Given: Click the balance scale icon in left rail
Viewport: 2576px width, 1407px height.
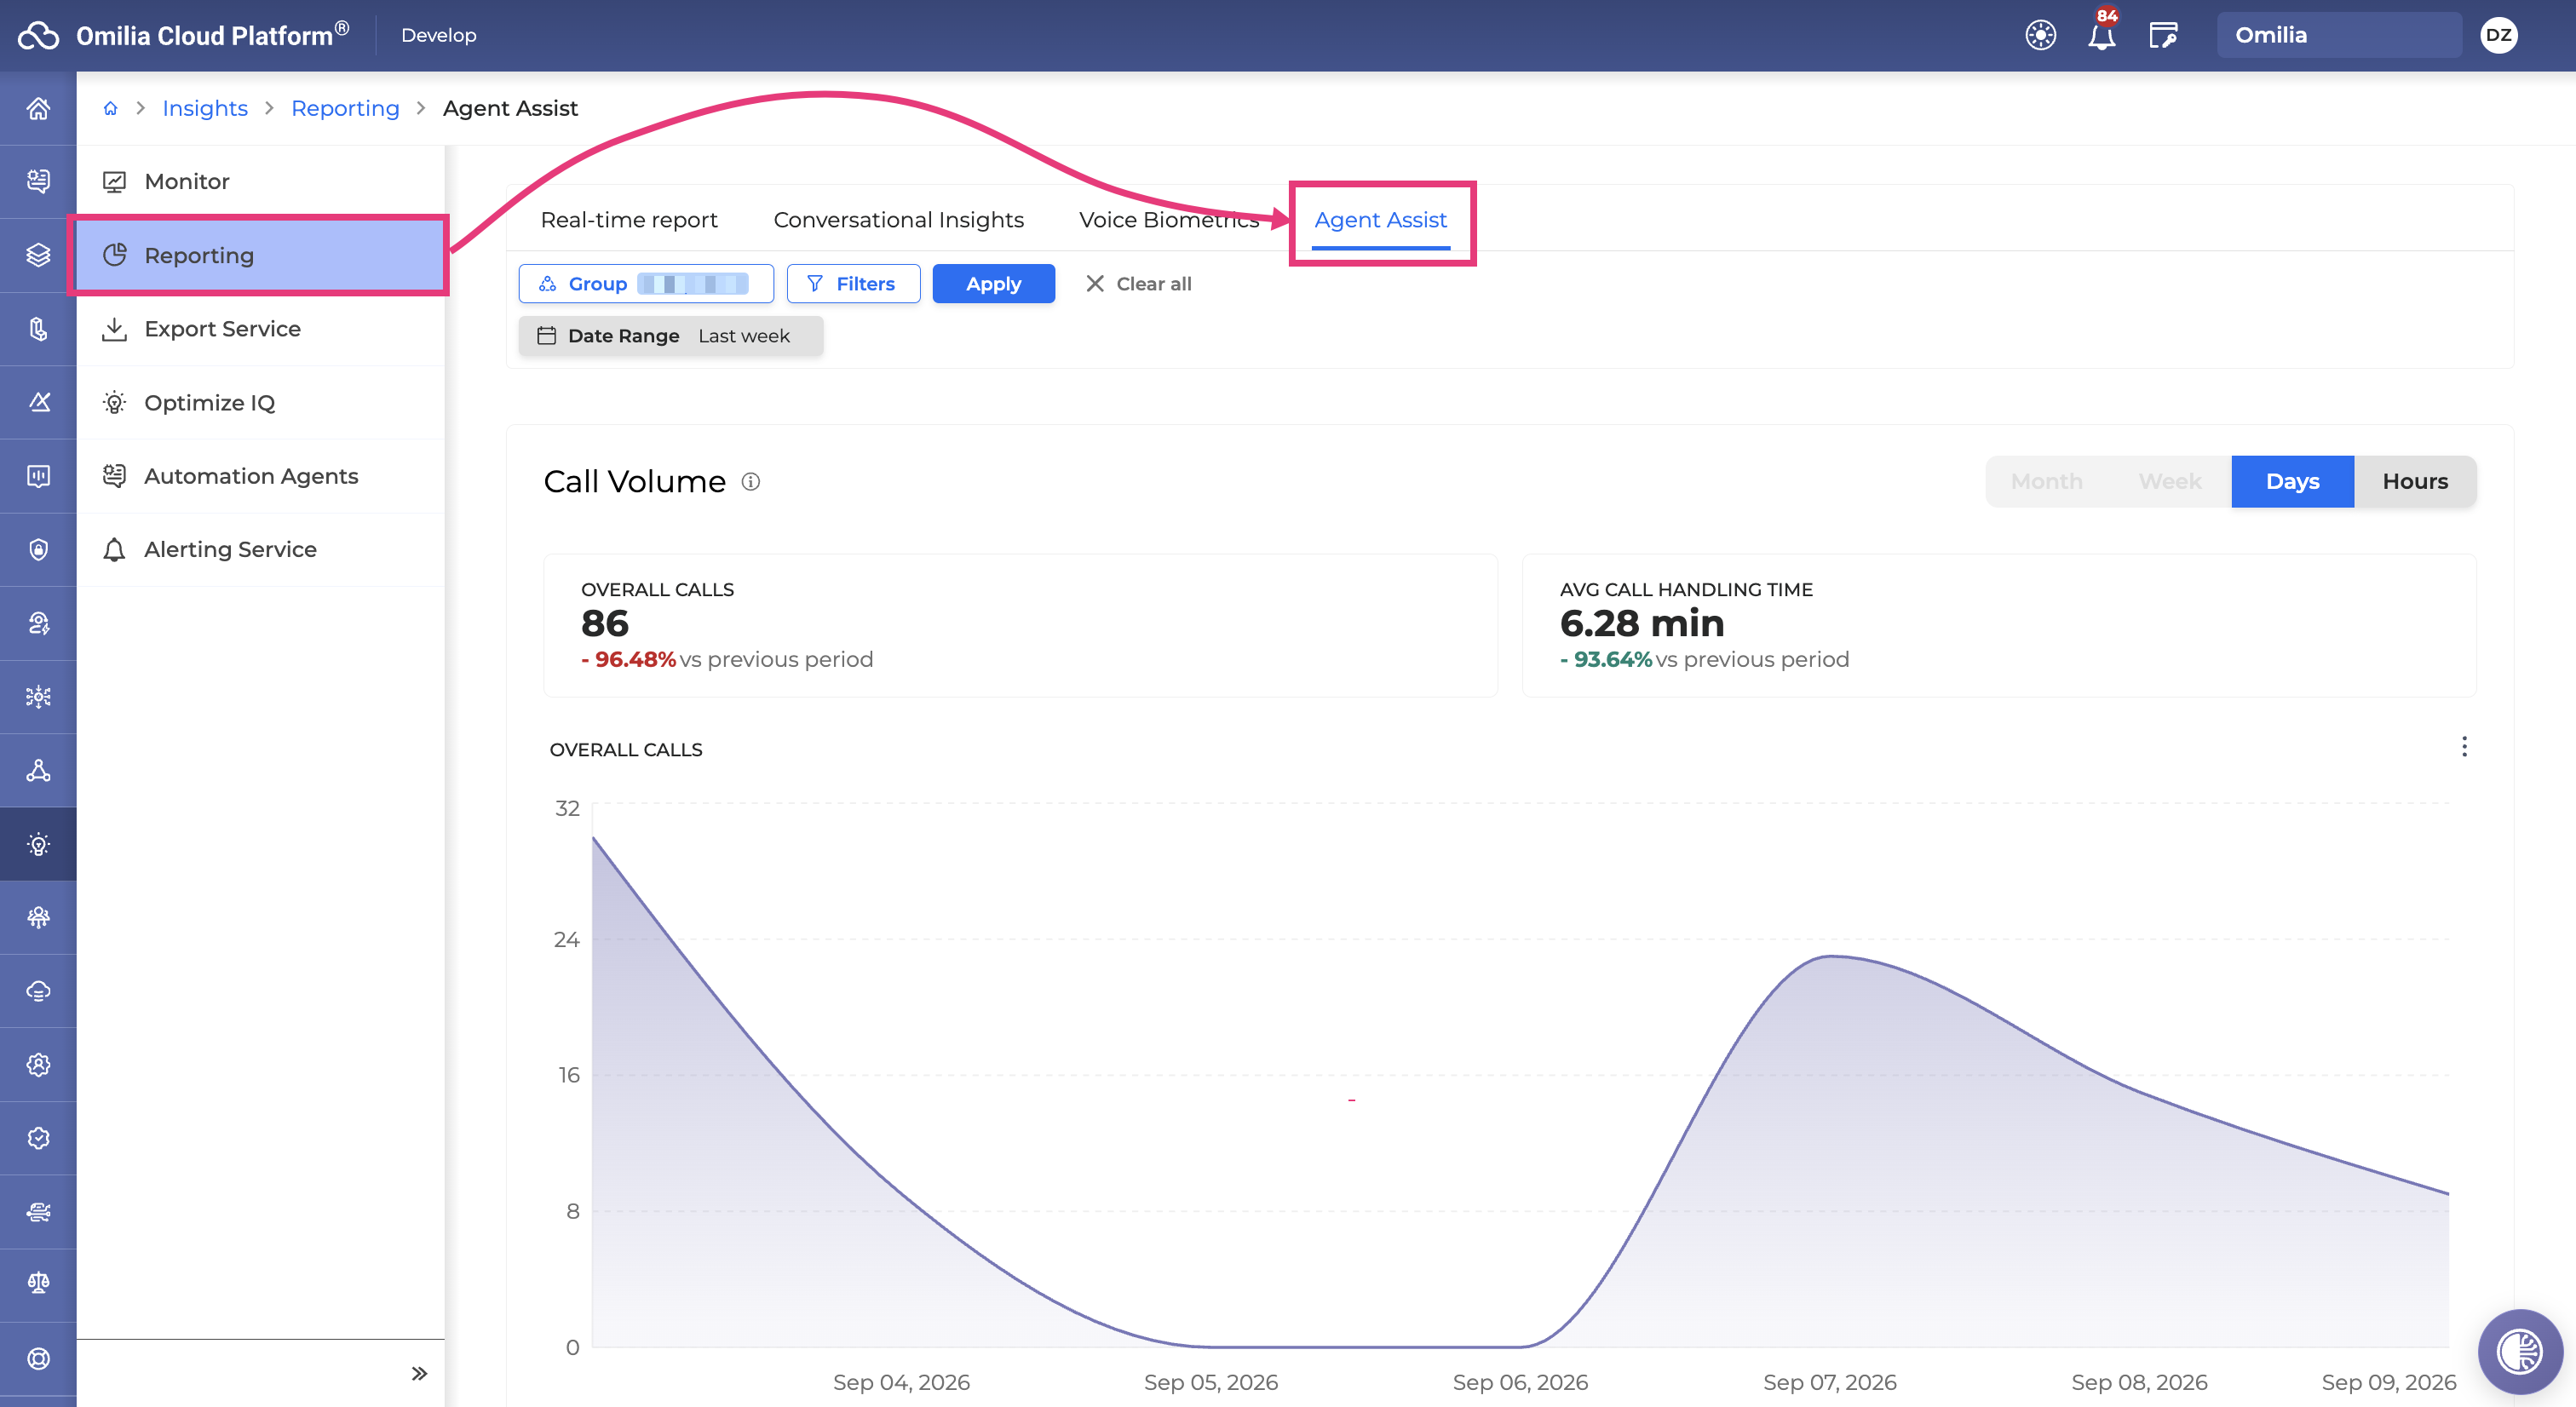Looking at the screenshot, I should click(38, 1283).
